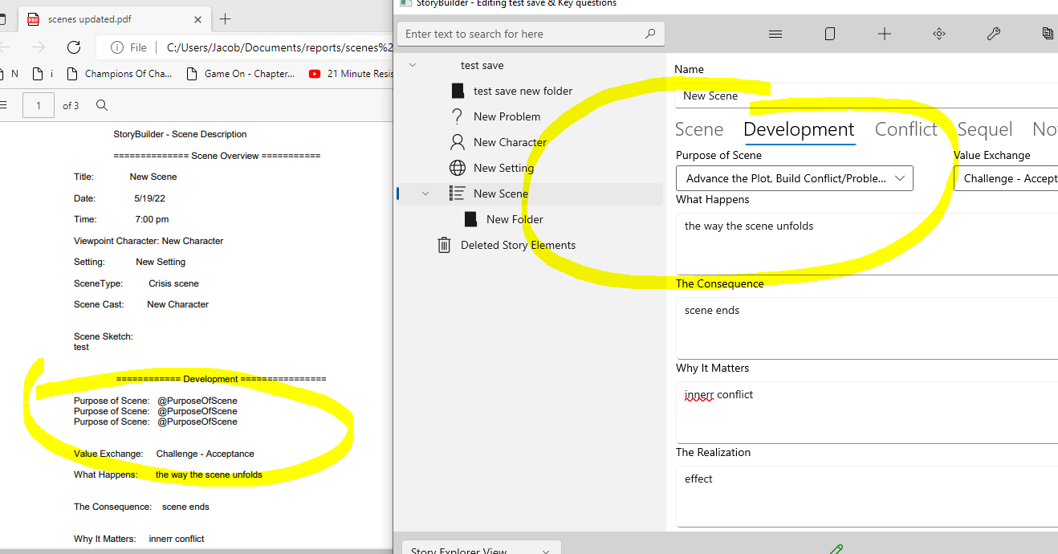Click the browser reload icon

(75, 47)
